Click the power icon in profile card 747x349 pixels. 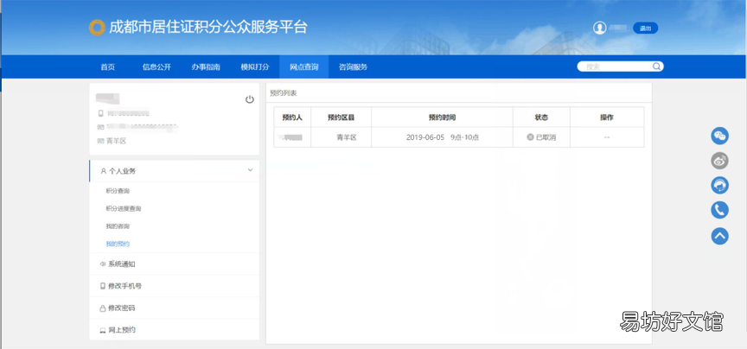[250, 99]
